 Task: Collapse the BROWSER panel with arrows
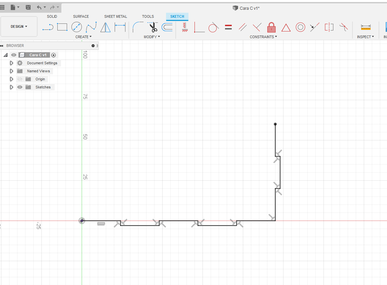(x=2, y=46)
